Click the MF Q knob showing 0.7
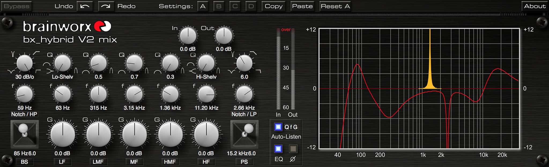The width and height of the screenshot is (549, 167). [134, 63]
